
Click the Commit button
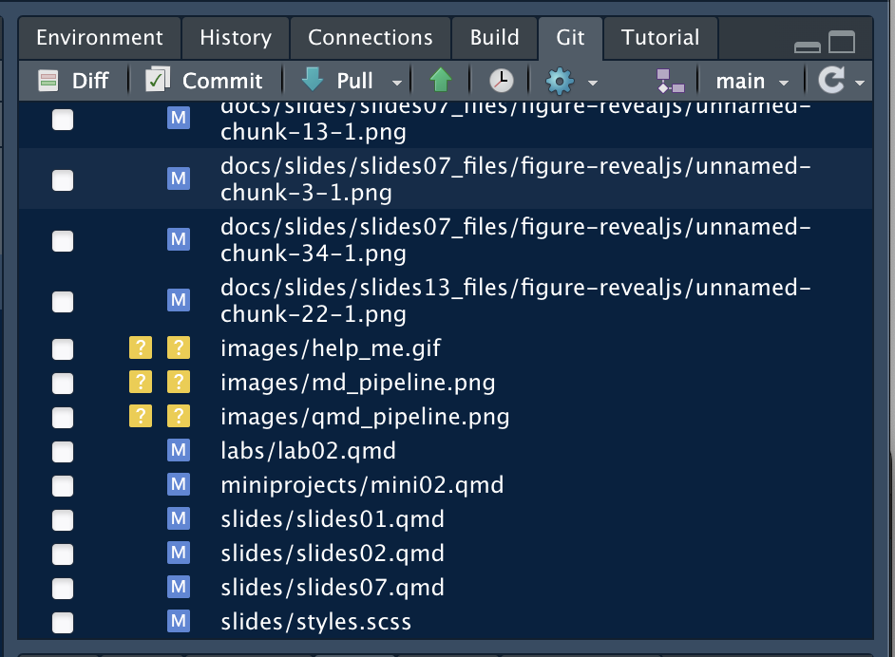pos(204,81)
